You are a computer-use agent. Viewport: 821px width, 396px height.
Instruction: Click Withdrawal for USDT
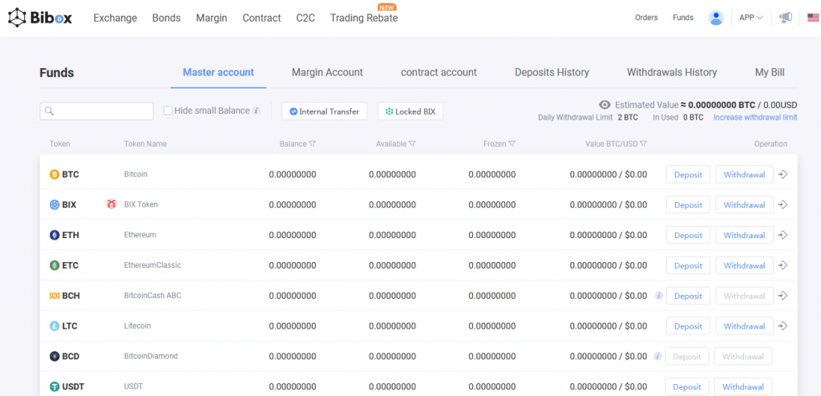[743, 387]
